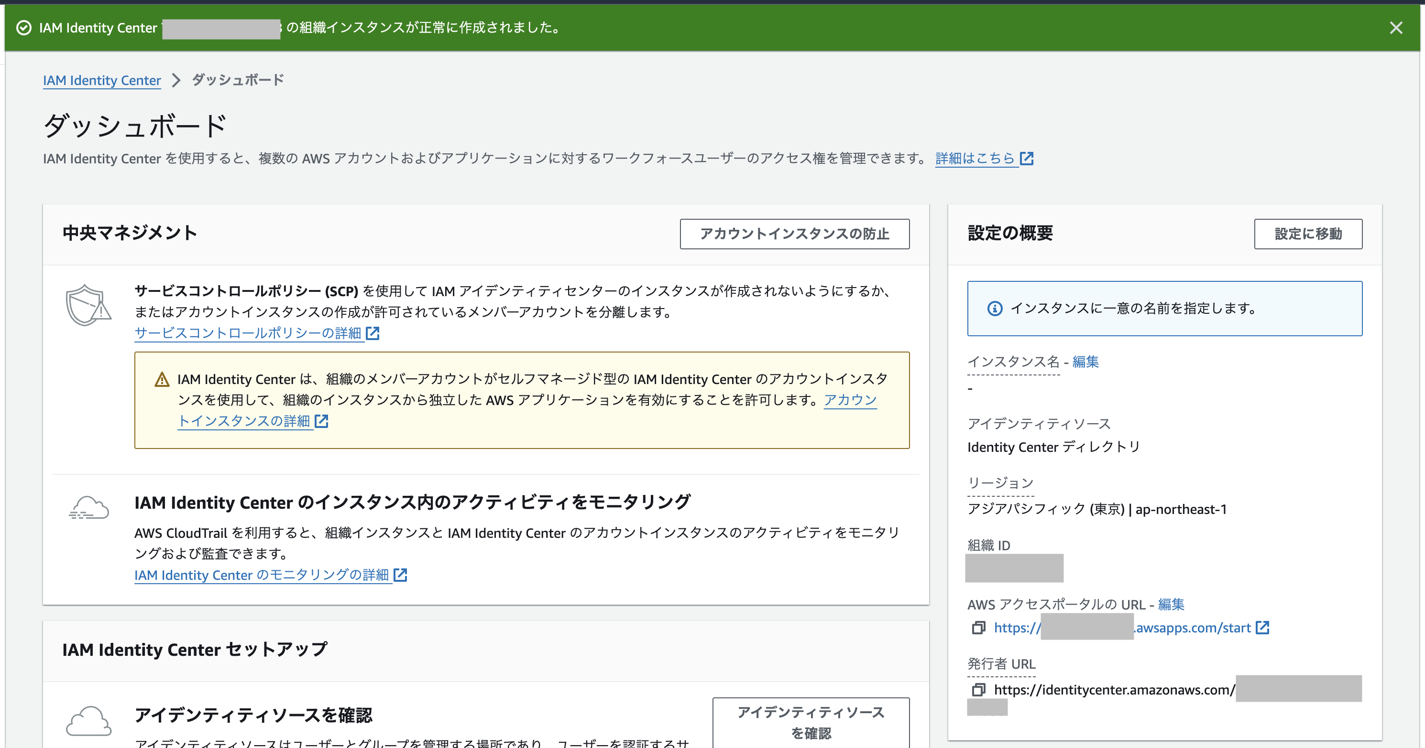
Task: Click the info icon in the instance name notice
Action: [995, 308]
